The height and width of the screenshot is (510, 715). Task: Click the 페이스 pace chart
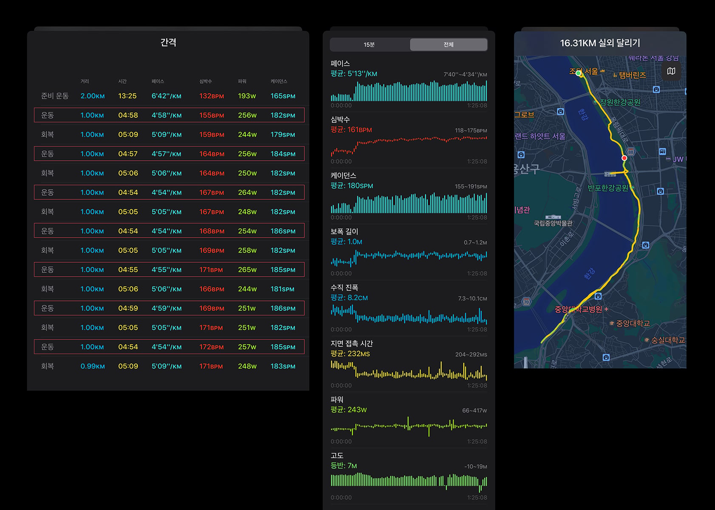coord(409,91)
